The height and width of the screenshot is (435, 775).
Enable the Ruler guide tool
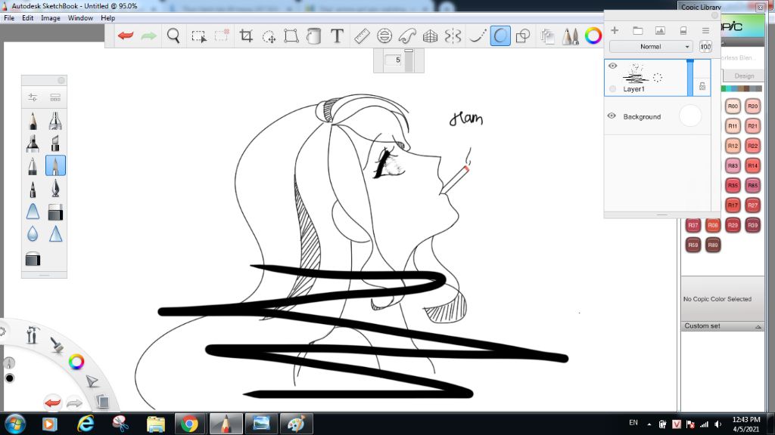(362, 35)
